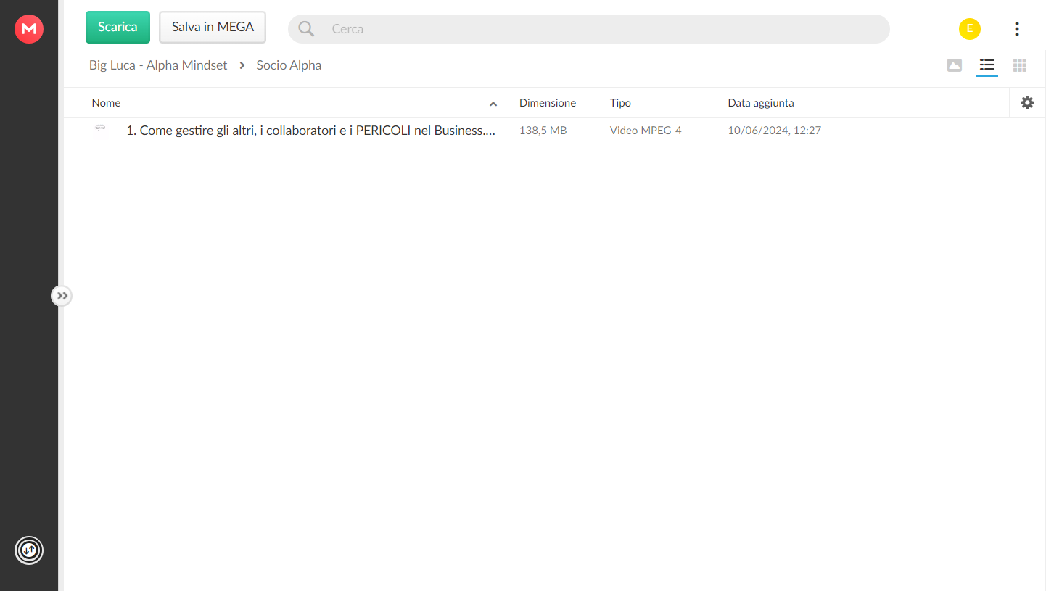Switch to media image view icon
Screen dimensions: 1046x591
(x=955, y=65)
